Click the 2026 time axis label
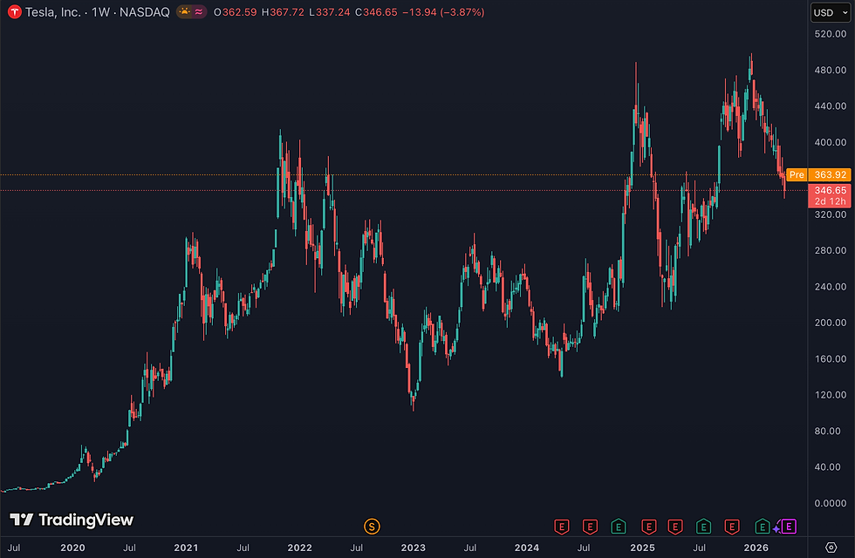The image size is (855, 558). tap(756, 548)
